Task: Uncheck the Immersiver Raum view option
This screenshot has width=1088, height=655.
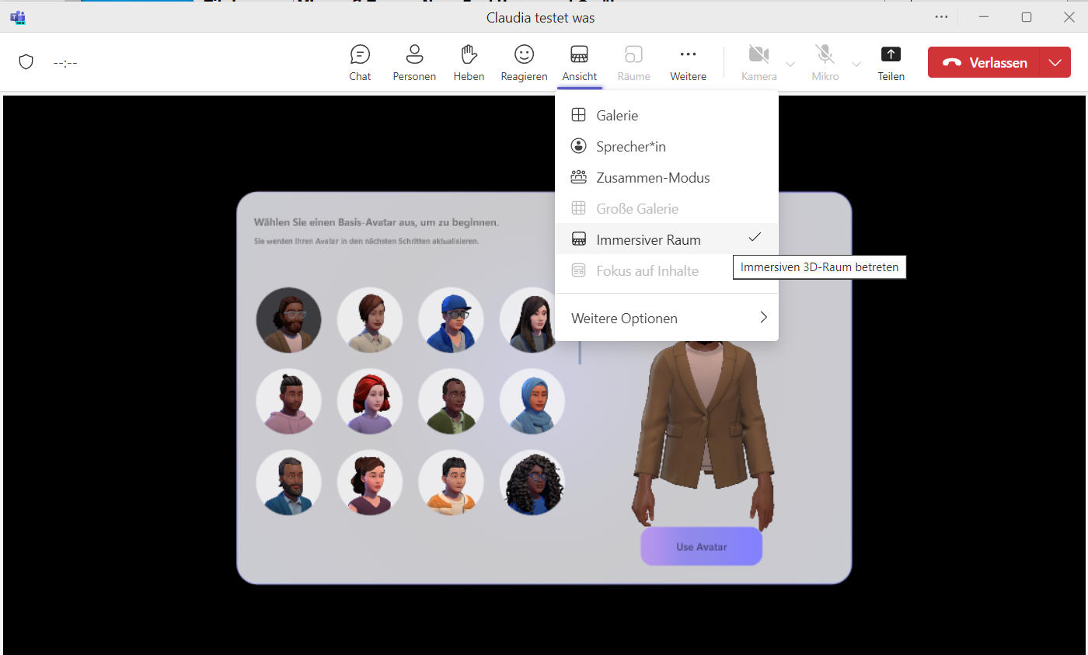Action: pyautogui.click(x=667, y=239)
